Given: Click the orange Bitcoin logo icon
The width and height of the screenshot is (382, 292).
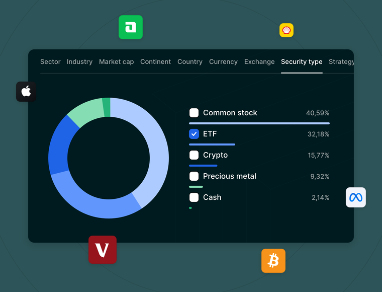Looking at the screenshot, I should (273, 261).
